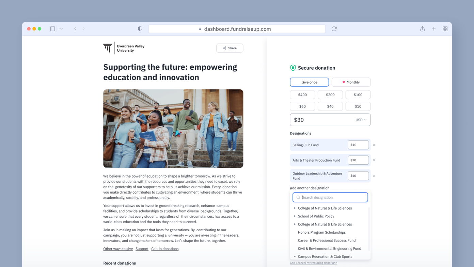
Task: Click the Evergreen Valley University logo
Action: click(x=108, y=48)
